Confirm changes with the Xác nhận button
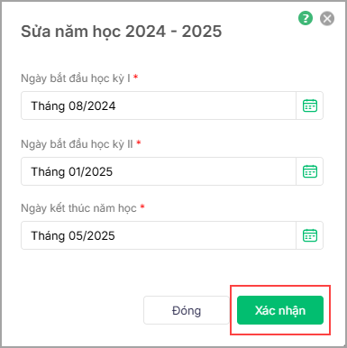Screen dimensions: 347x348 (x=280, y=310)
